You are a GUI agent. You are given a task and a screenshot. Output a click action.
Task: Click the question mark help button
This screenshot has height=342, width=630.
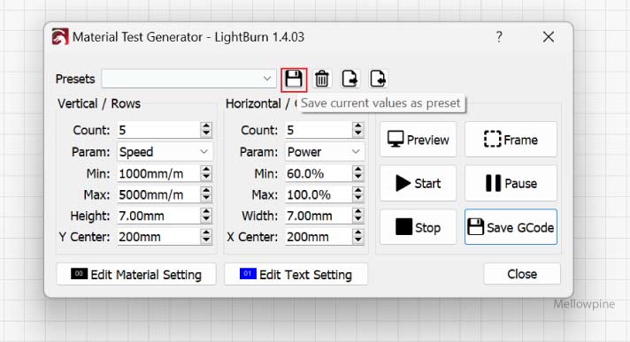point(499,37)
